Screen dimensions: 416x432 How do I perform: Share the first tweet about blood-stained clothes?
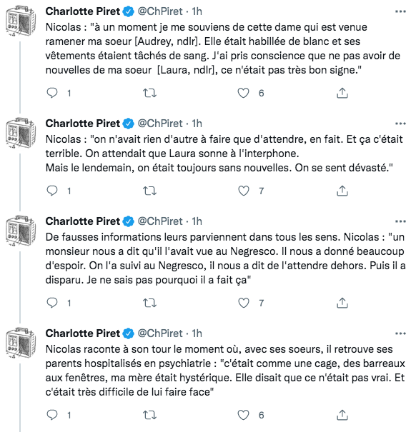342,93
